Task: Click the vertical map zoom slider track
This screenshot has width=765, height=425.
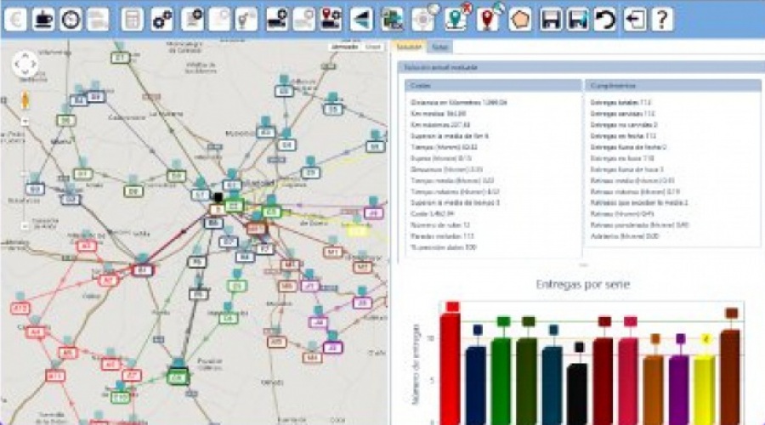Action: pyautogui.click(x=25, y=173)
